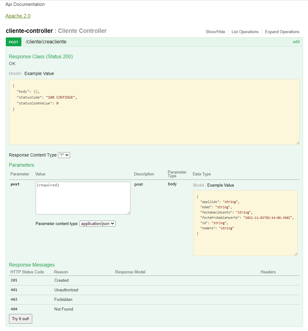This screenshot has height=331, width=308.
Task: Click the 'Parameter Type' column header
Action: tap(177, 174)
